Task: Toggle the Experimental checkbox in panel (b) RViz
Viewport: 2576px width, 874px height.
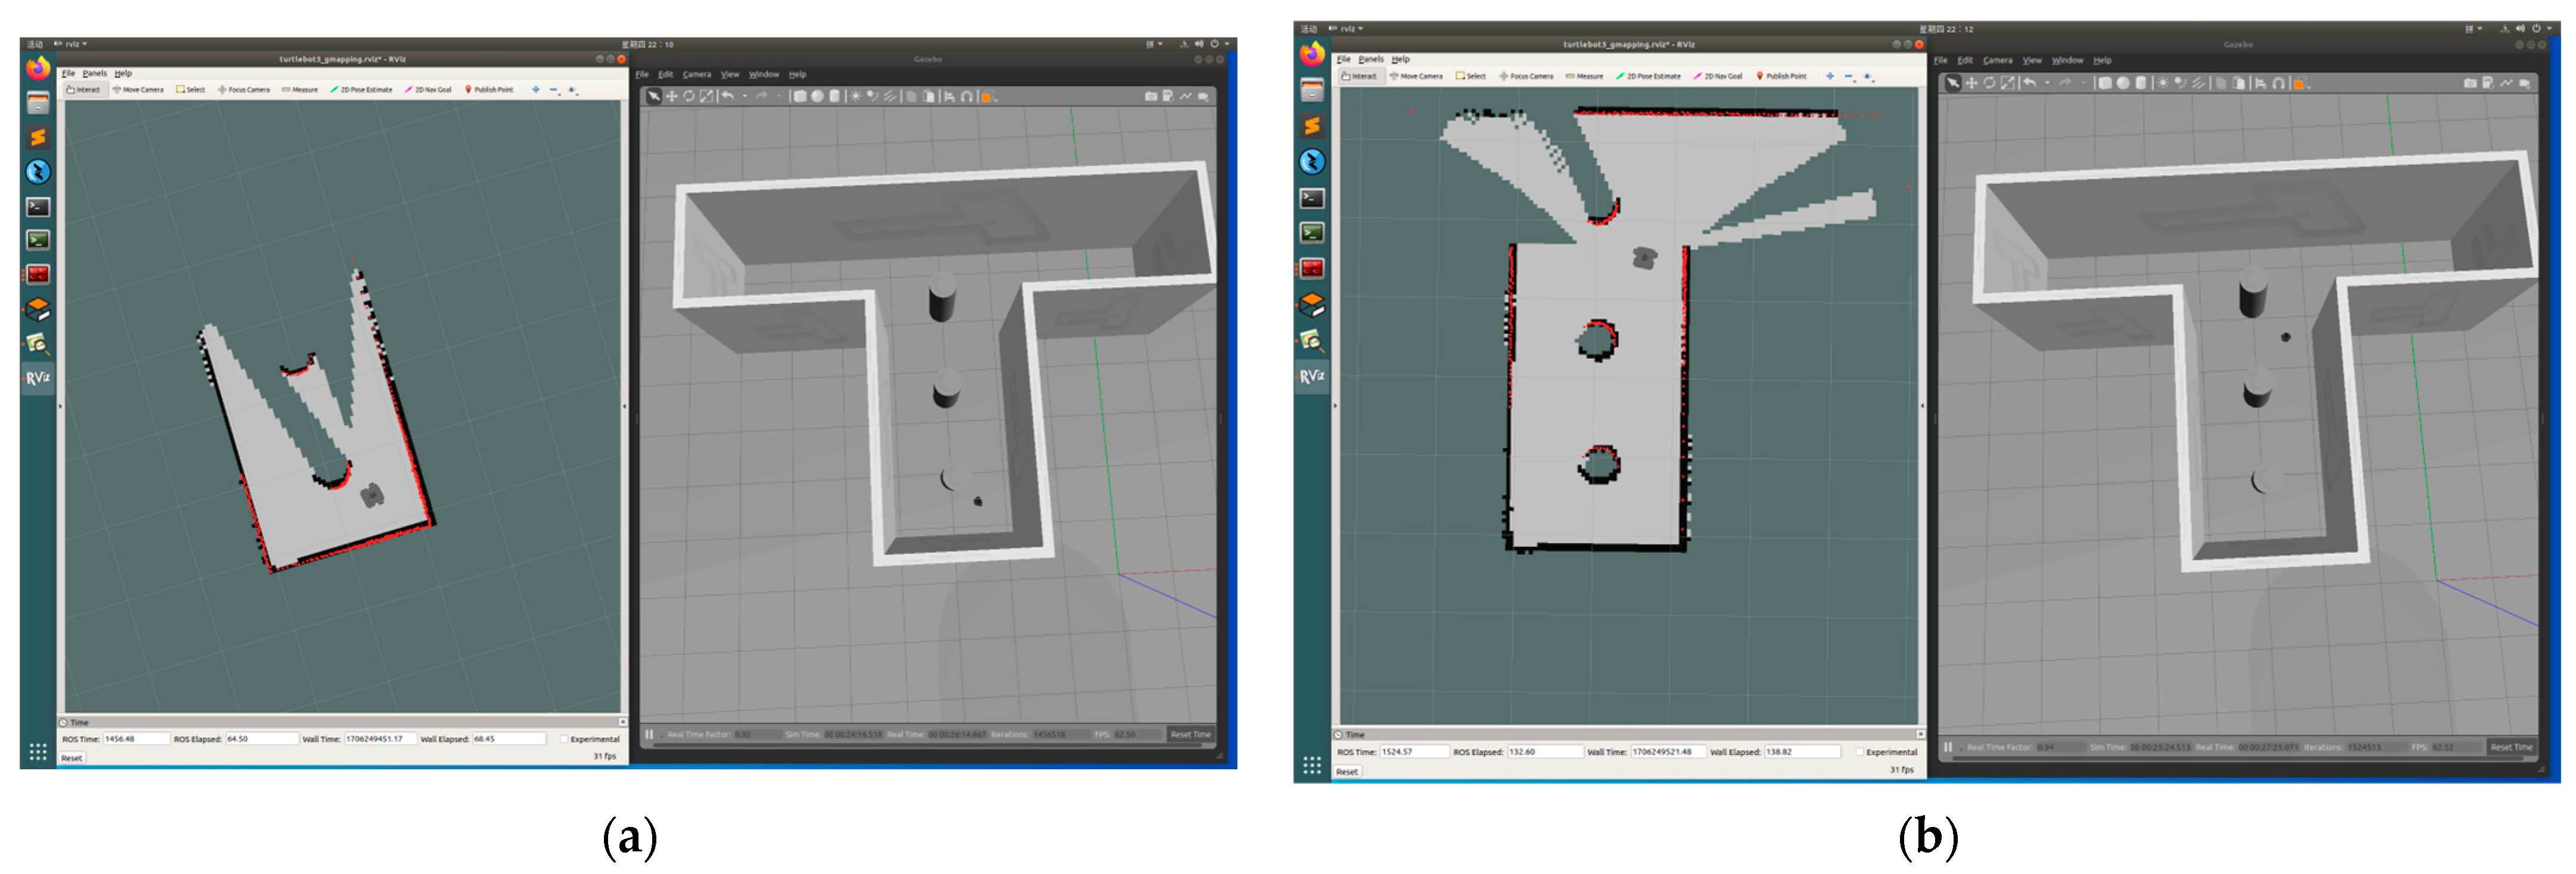Action: 1859,752
